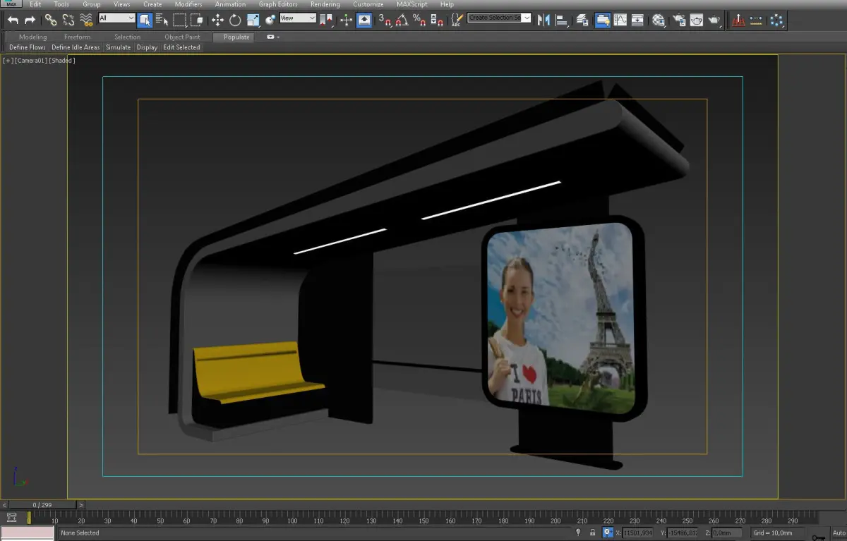Activate the Select and Uniform Scale tool

[253, 20]
